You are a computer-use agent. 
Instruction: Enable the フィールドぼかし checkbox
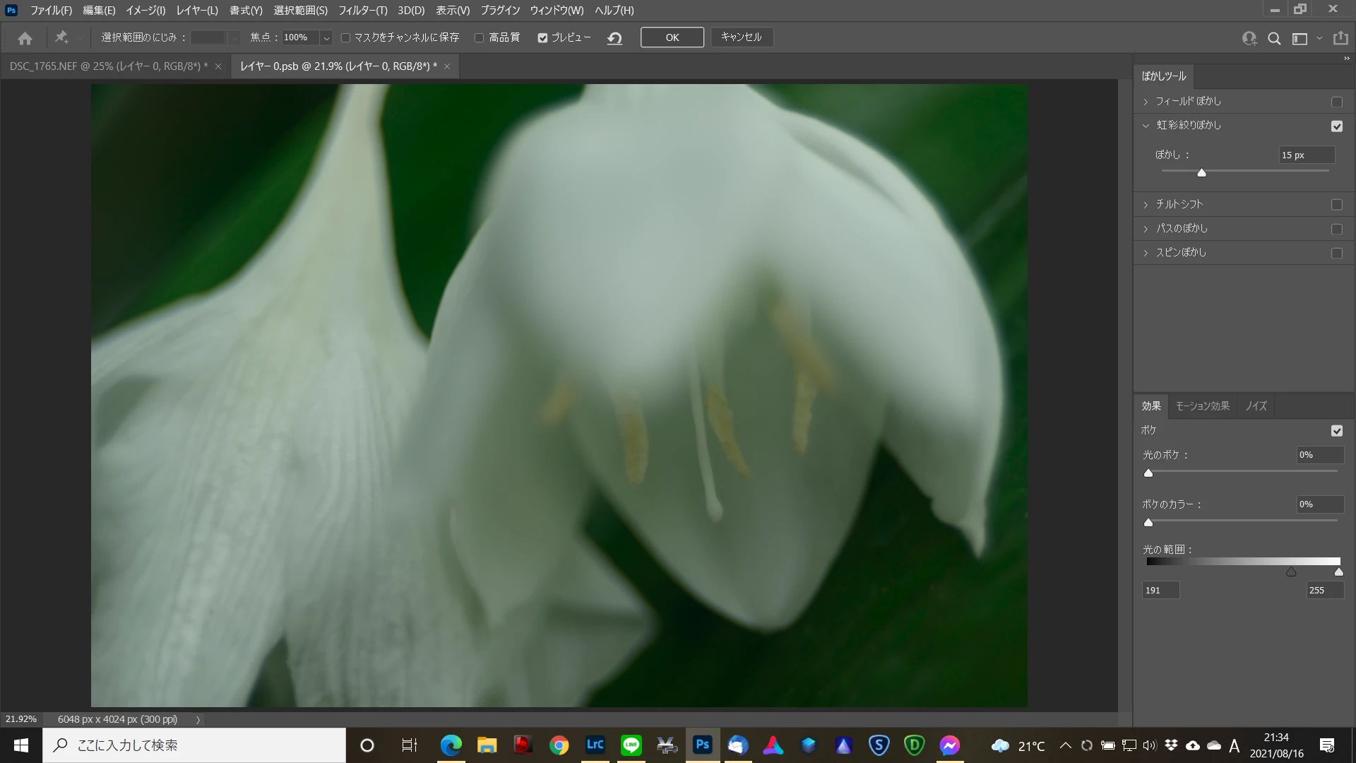(1336, 102)
